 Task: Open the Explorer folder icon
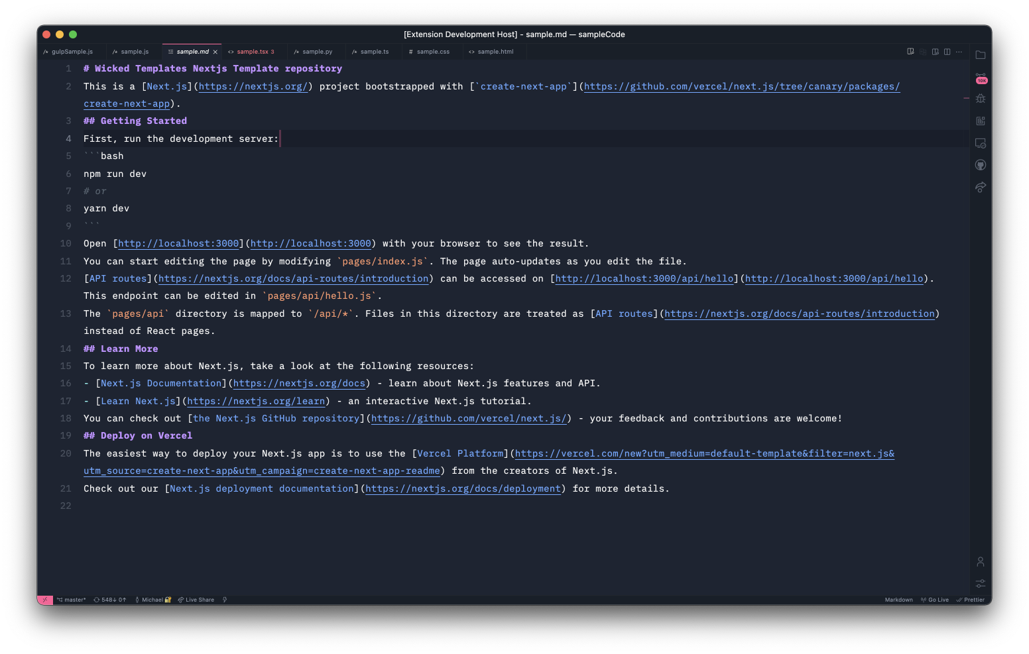tap(980, 55)
